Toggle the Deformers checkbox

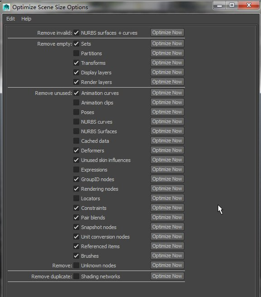[76, 151]
